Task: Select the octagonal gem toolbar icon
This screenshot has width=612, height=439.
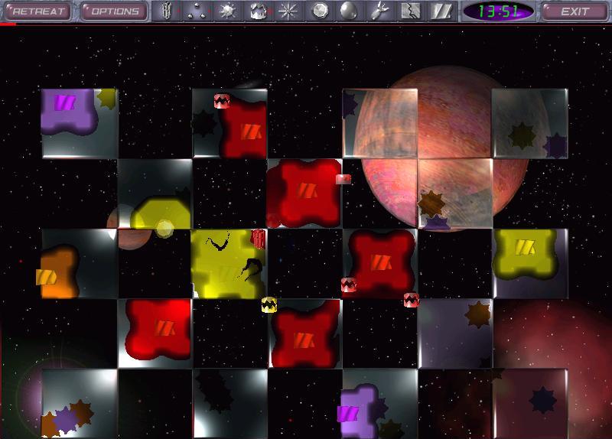Action: pos(320,11)
